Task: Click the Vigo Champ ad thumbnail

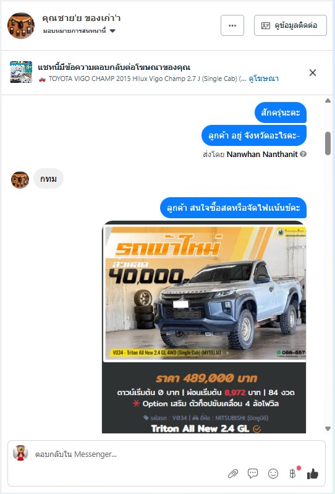Action: tap(21, 72)
